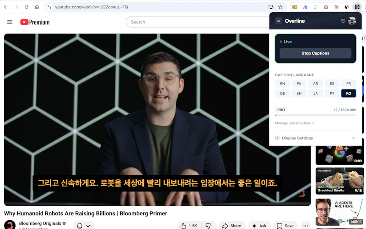Select DE caption language

click(282, 93)
